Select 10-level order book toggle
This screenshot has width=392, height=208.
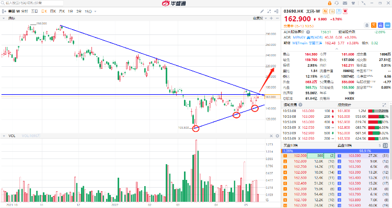385,145
